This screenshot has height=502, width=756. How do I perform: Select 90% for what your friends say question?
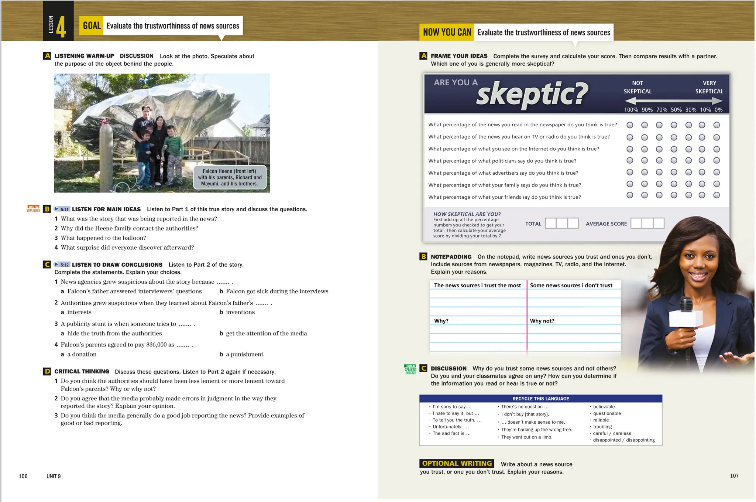tap(645, 195)
